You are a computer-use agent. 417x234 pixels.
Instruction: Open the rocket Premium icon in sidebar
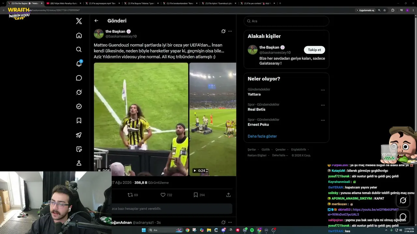coord(79,135)
